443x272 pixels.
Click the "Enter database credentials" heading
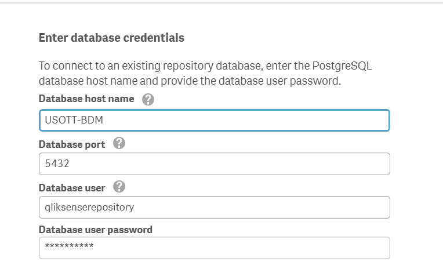point(111,38)
